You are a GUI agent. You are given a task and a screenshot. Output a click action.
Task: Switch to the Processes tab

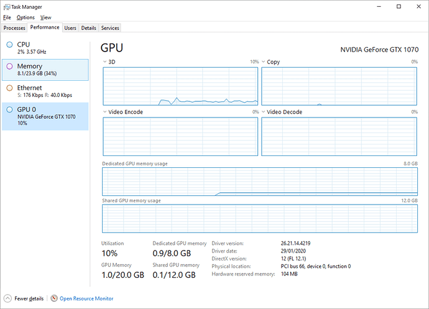(x=14, y=28)
